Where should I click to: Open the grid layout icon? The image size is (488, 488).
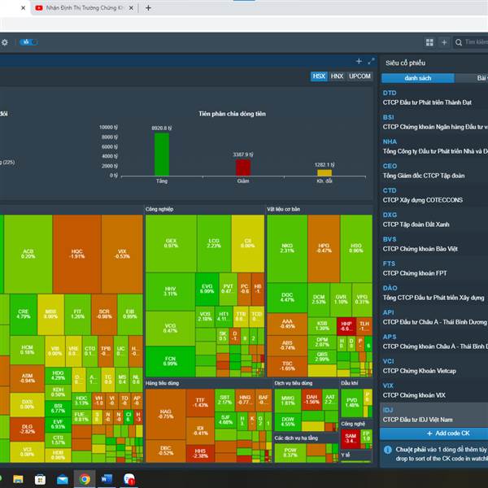pyautogui.click(x=429, y=42)
